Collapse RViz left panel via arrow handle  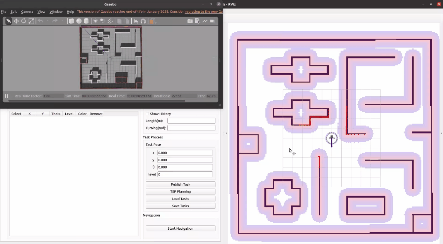click(x=226, y=133)
